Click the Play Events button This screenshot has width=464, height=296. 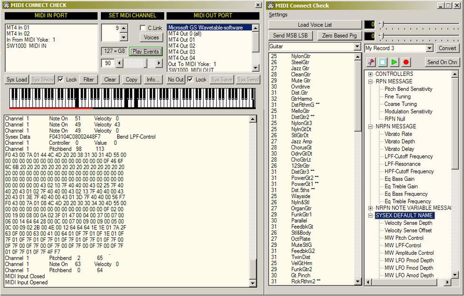click(x=146, y=52)
